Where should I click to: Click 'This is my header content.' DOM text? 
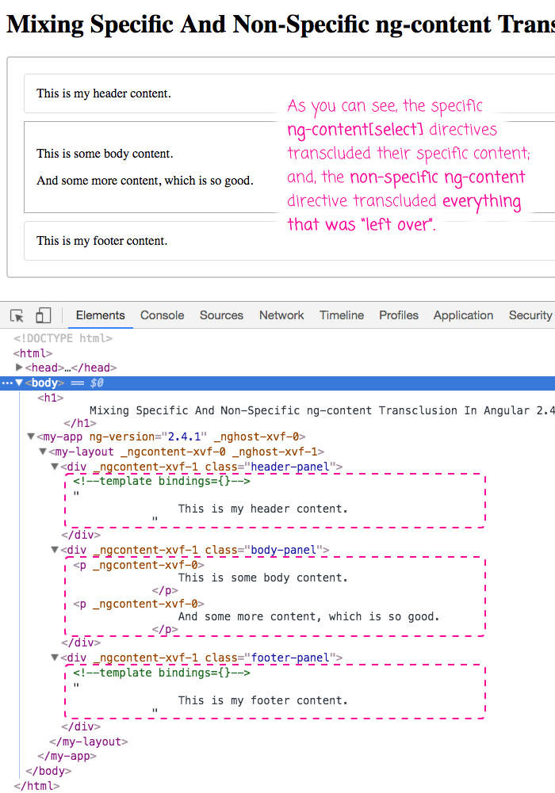(263, 509)
